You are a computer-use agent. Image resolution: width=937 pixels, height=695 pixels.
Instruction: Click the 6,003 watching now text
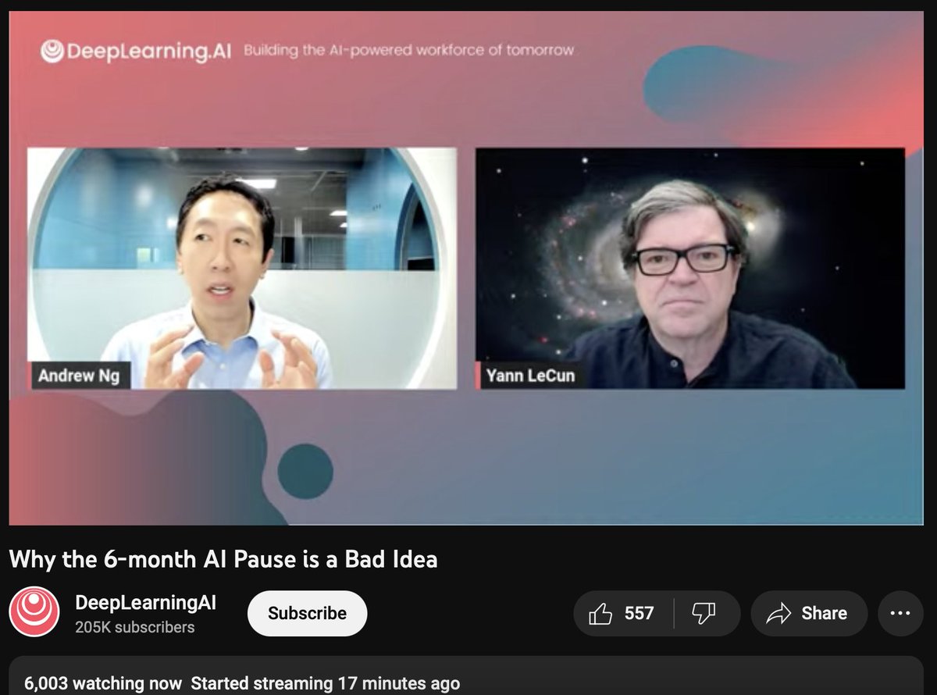click(103, 683)
